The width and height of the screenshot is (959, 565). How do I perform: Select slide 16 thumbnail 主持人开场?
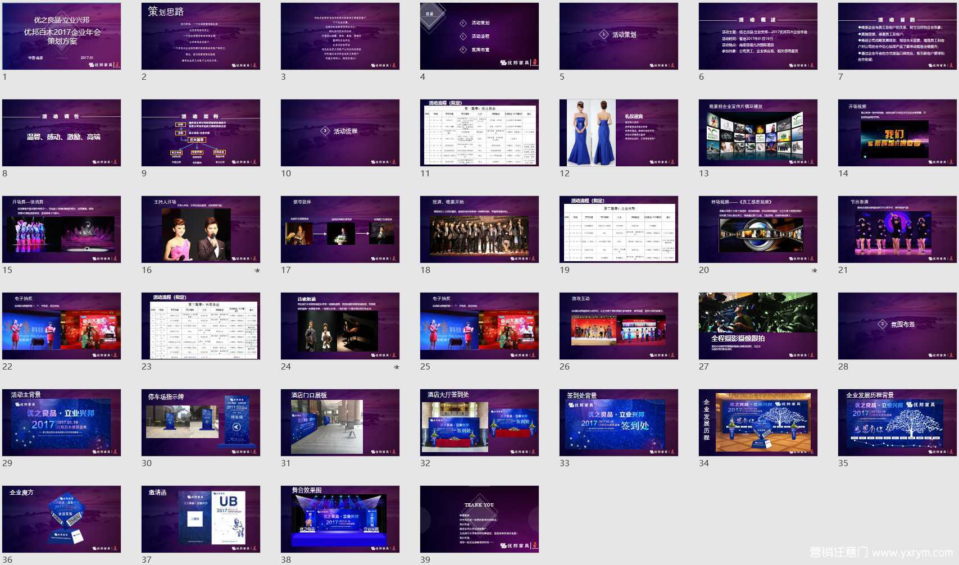(201, 229)
